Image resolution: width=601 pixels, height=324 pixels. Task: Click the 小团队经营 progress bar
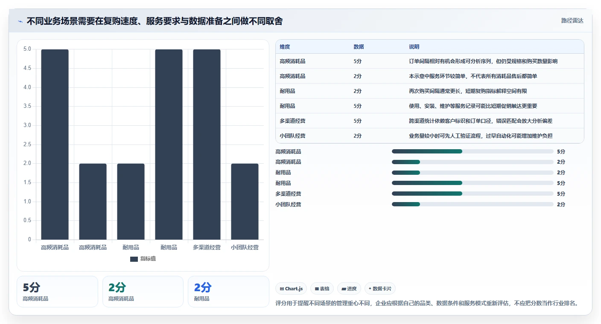[x=473, y=204]
